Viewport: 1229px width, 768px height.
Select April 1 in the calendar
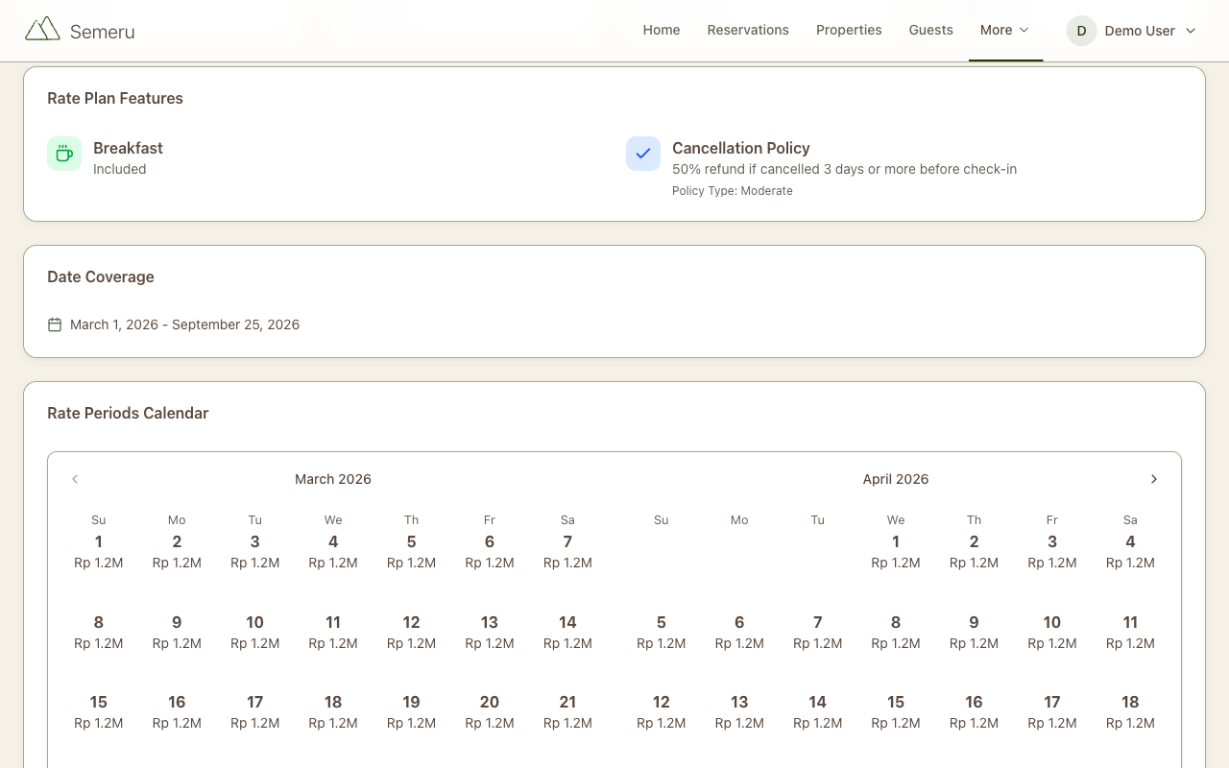point(896,552)
